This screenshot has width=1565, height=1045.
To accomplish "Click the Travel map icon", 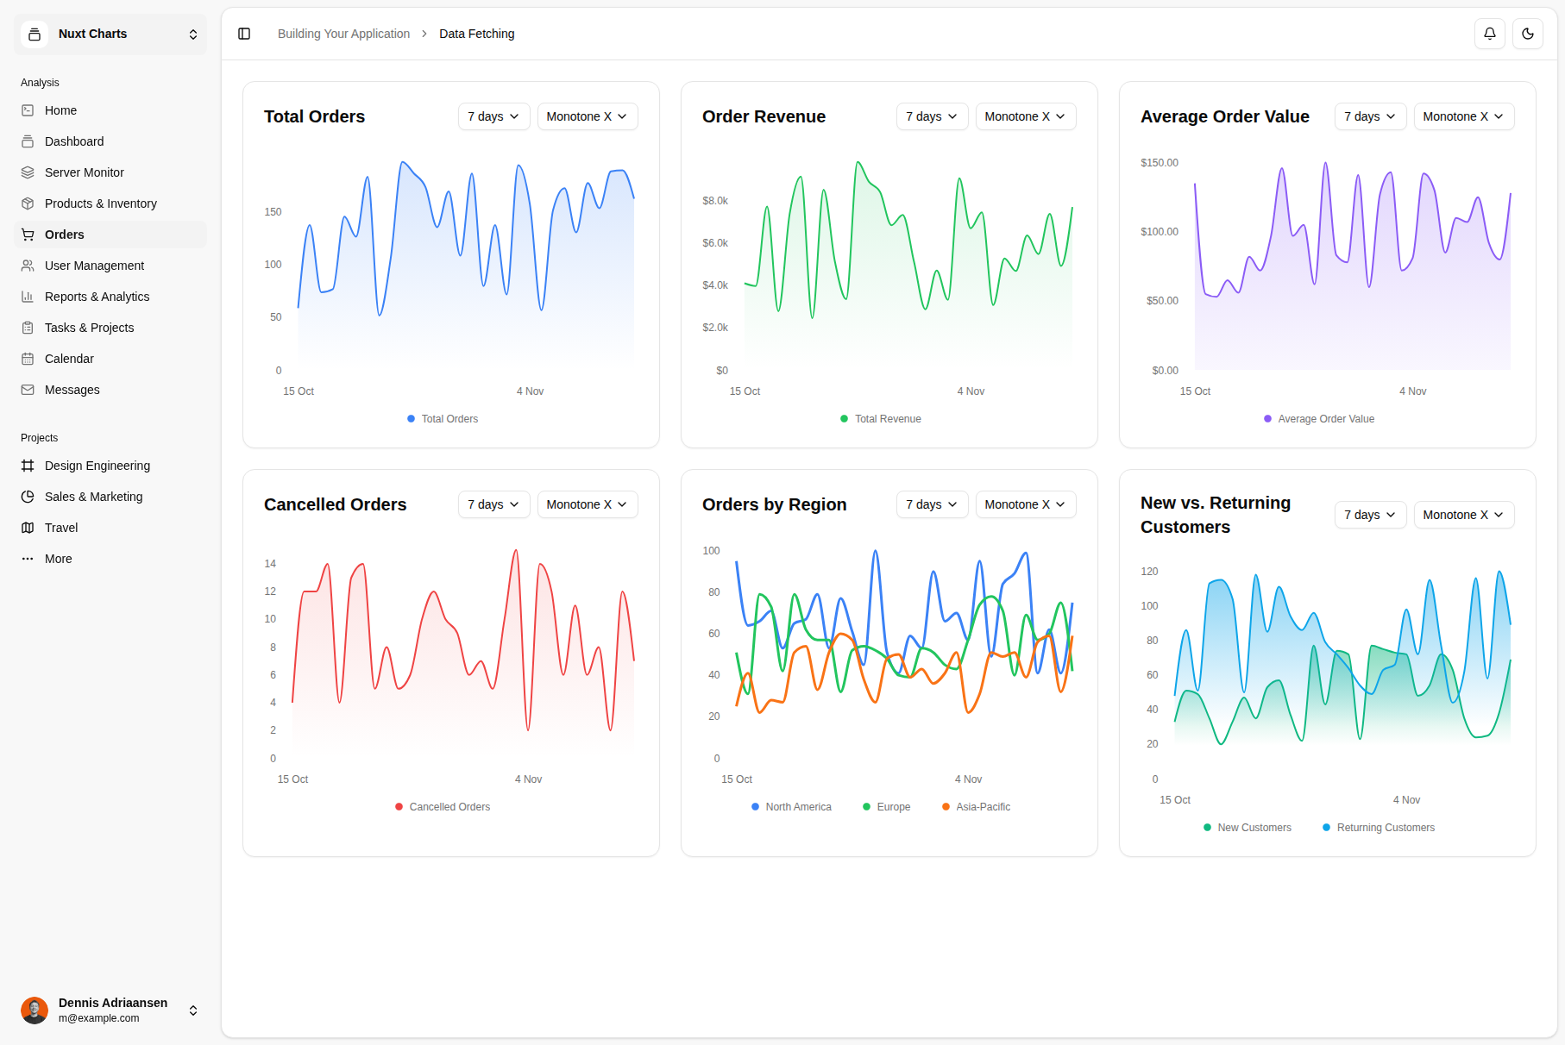I will tap(28, 528).
